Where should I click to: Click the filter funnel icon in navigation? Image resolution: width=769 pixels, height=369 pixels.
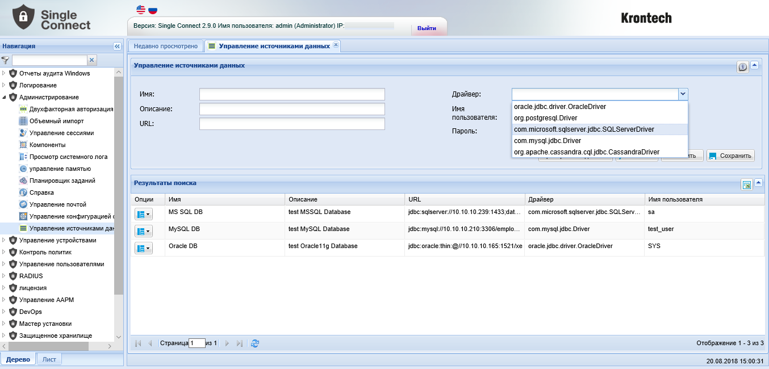5,60
